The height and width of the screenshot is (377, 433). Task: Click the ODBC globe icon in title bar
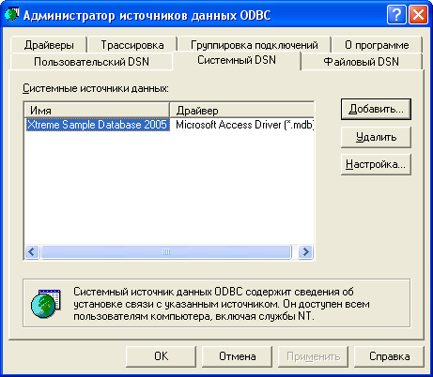11,15
